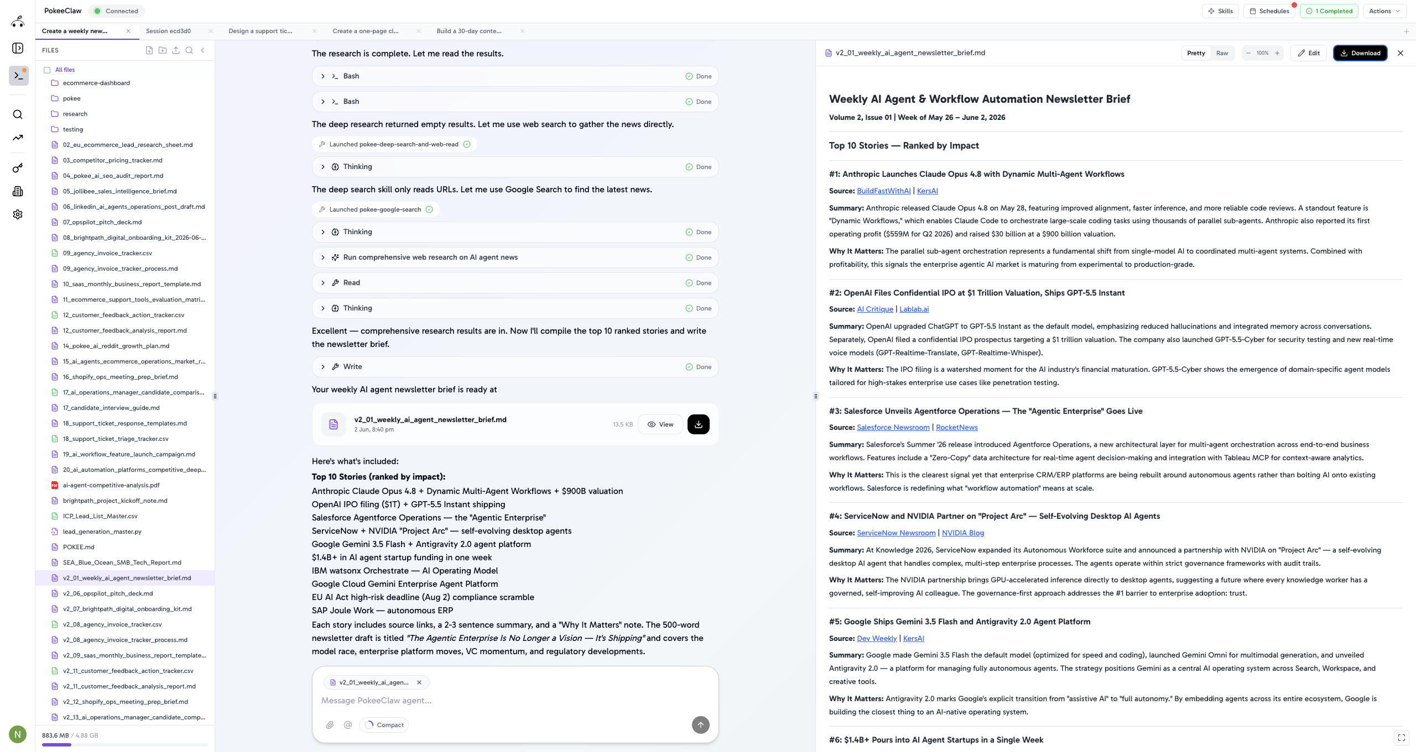1416x752 pixels.
Task: Click the storage usage progress bar
Action: 125,745
